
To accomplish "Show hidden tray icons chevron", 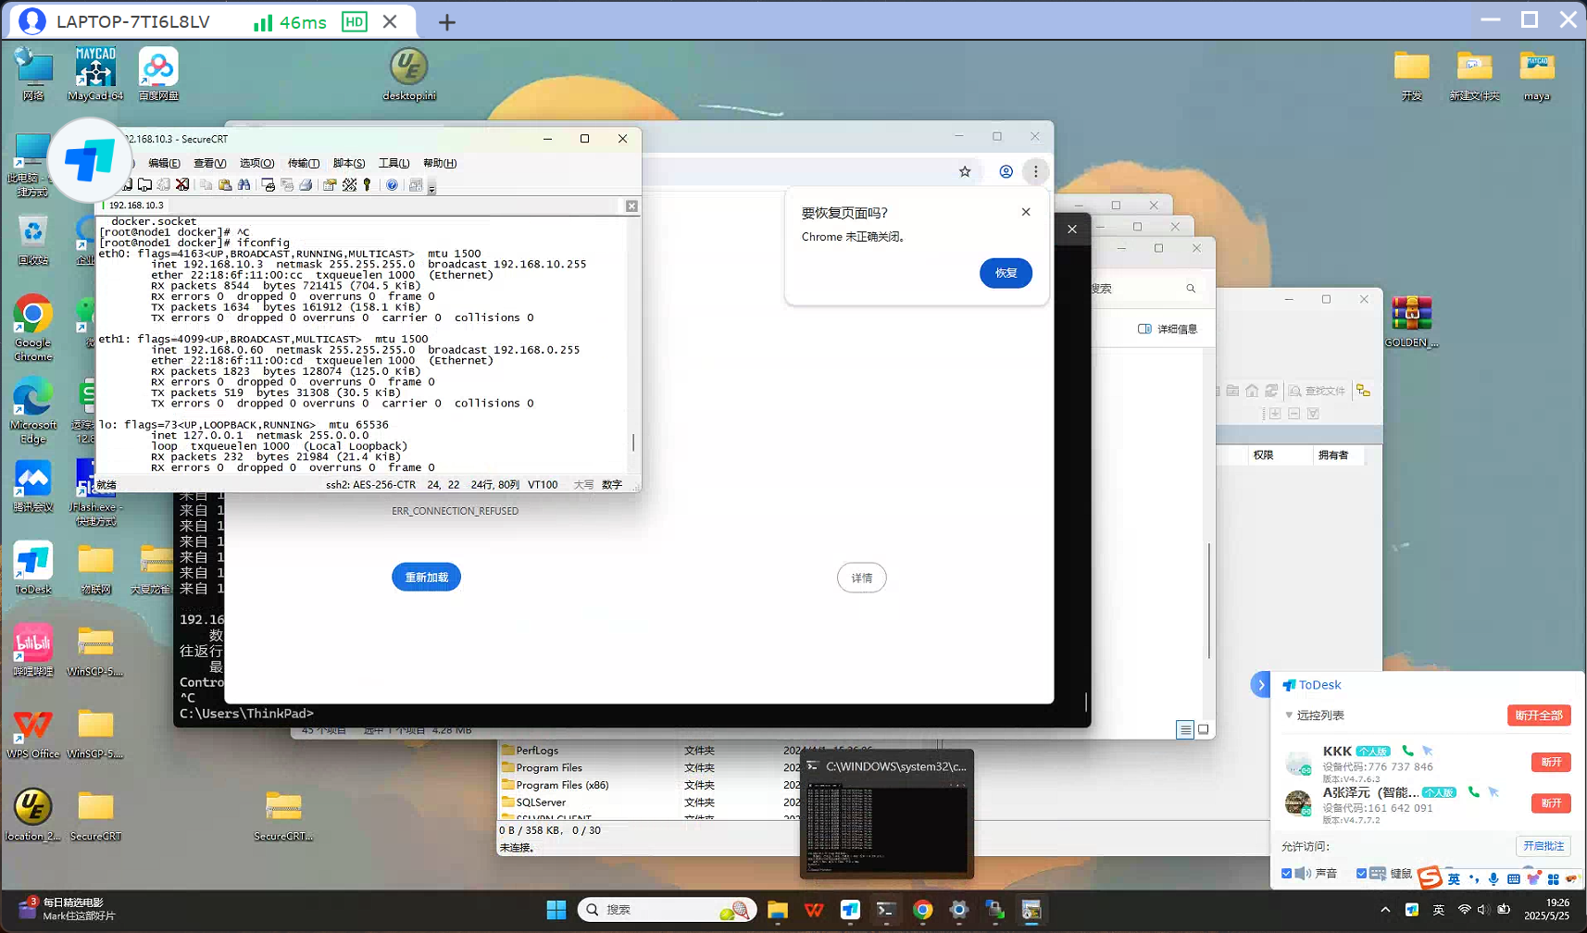I will pos(1385,910).
